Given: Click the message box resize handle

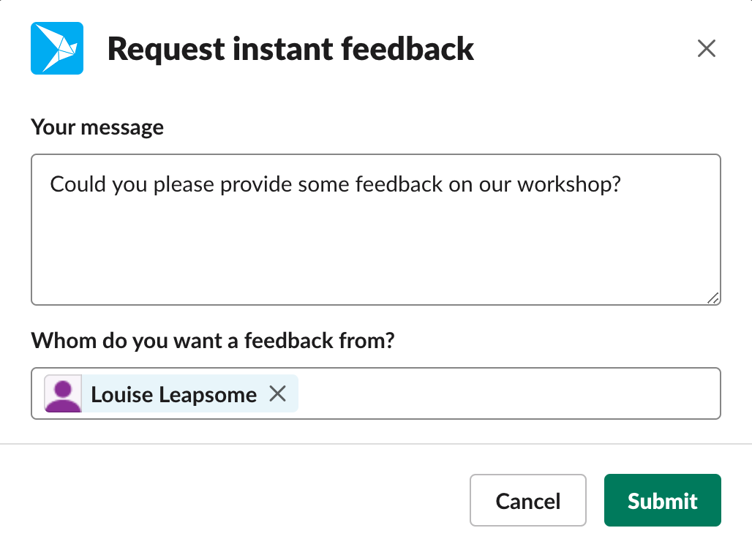Looking at the screenshot, I should [x=713, y=298].
